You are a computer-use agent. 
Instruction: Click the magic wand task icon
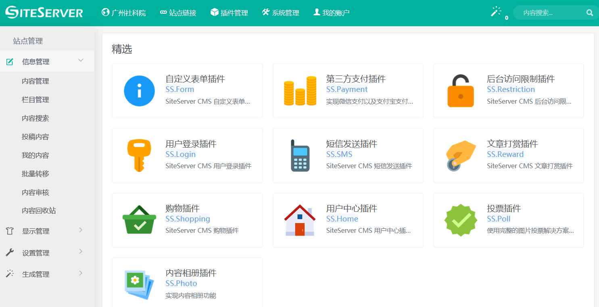click(496, 12)
